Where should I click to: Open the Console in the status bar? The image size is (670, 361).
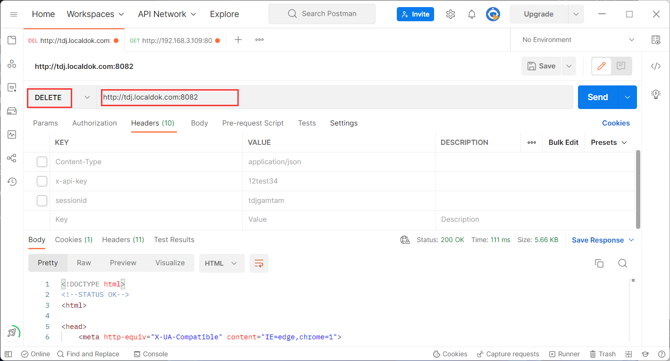(x=151, y=354)
